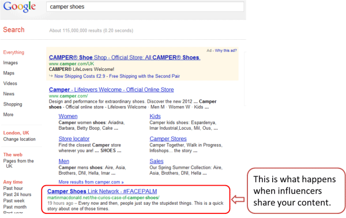This screenshot has width=346, height=218.
Task: Open the Sales sitelink
Action: coord(156,161)
